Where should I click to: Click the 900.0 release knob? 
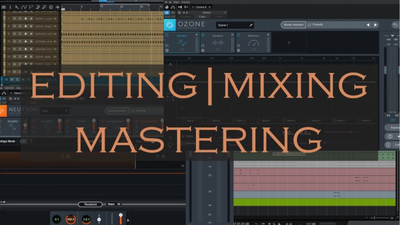tap(71, 219)
